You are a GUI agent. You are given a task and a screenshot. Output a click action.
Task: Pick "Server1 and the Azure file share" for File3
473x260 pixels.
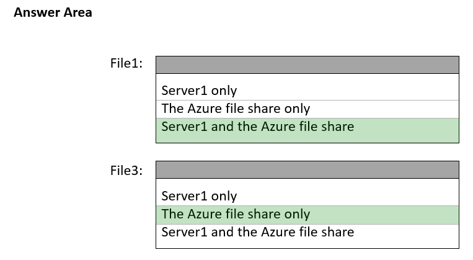tap(257, 233)
